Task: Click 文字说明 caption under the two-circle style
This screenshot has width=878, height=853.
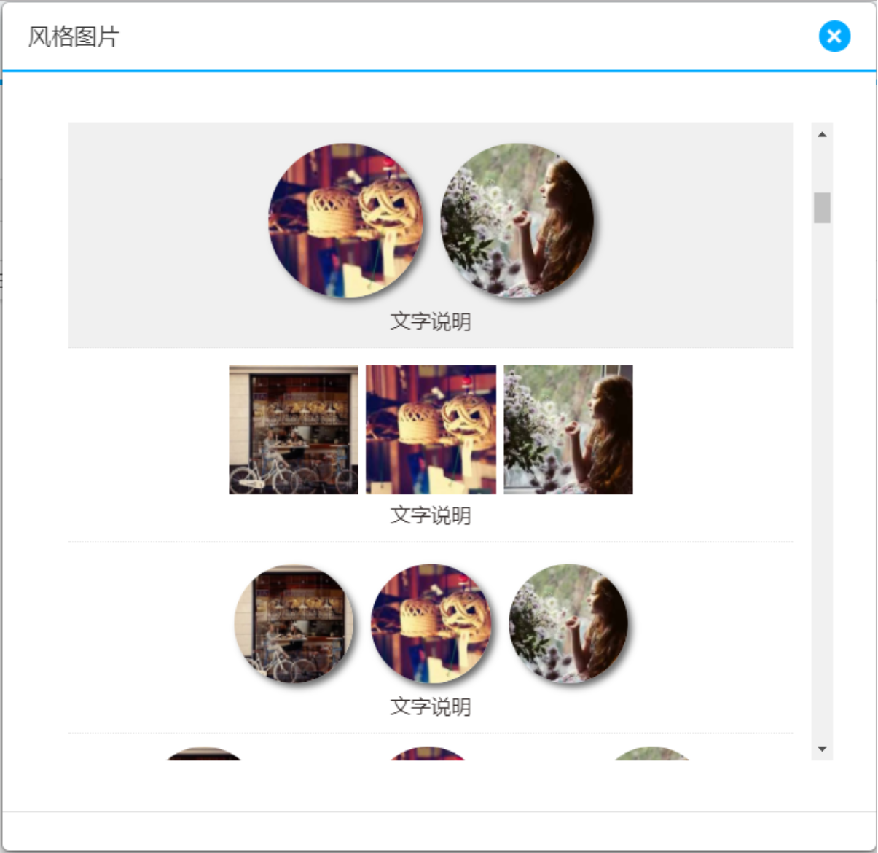Action: (x=431, y=322)
